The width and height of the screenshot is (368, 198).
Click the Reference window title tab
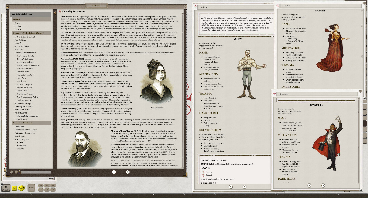96,5
